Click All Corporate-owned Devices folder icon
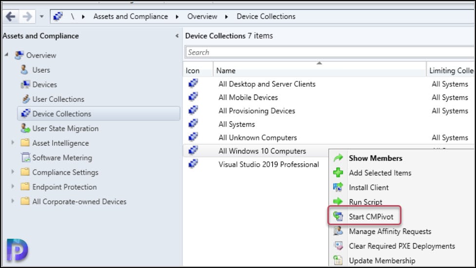The height and width of the screenshot is (268, 476). 25,201
